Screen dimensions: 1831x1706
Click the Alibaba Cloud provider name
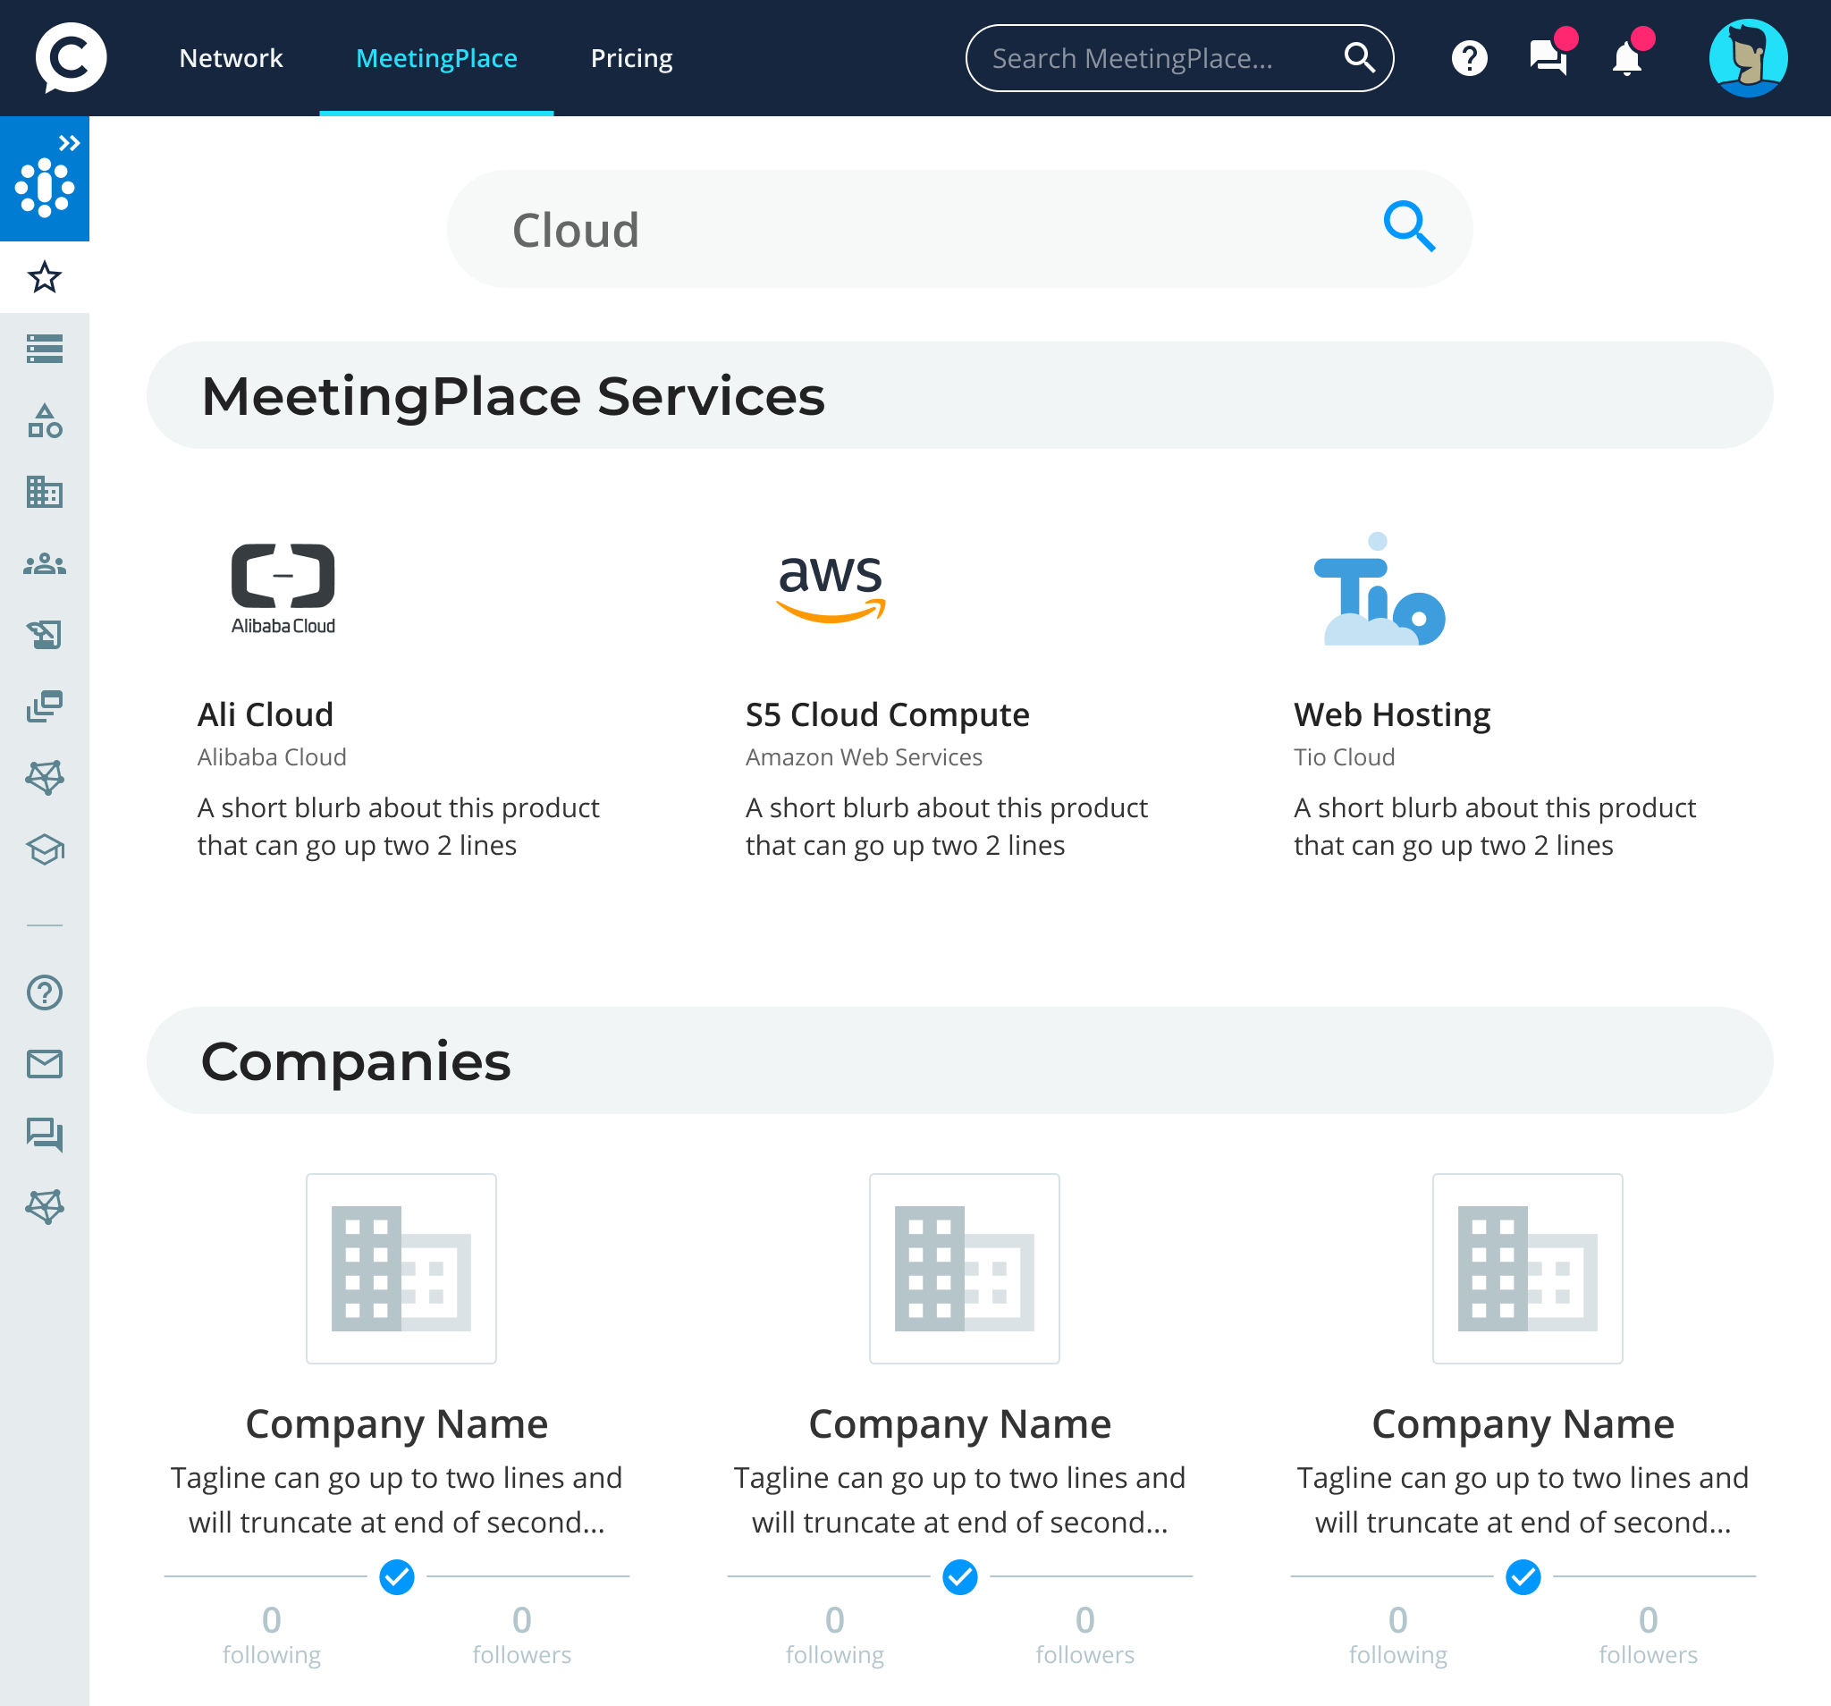click(x=272, y=757)
